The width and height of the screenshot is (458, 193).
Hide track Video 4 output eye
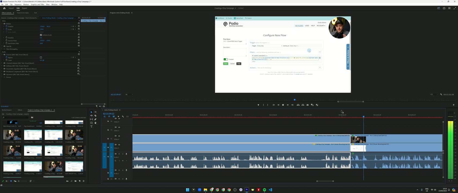tap(119, 118)
